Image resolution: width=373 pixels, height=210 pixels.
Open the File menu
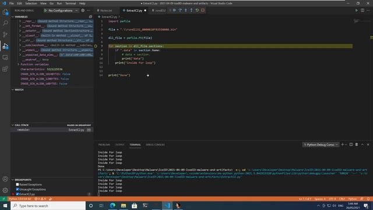tap(12, 3)
